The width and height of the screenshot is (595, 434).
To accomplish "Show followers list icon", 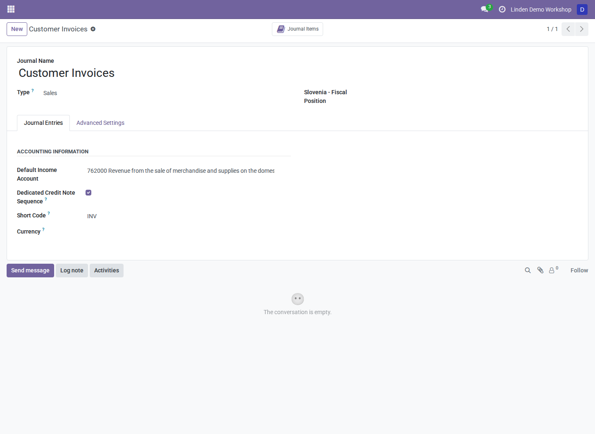I will point(553,270).
